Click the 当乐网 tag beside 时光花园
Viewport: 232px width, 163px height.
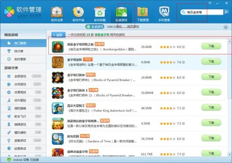85,136
